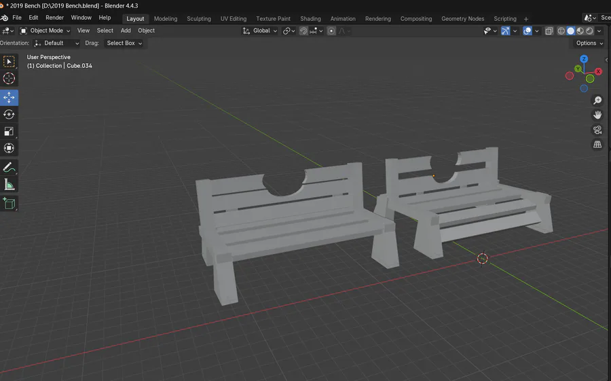Open the editor type selector icon
The height and width of the screenshot is (381, 611).
tap(7, 31)
